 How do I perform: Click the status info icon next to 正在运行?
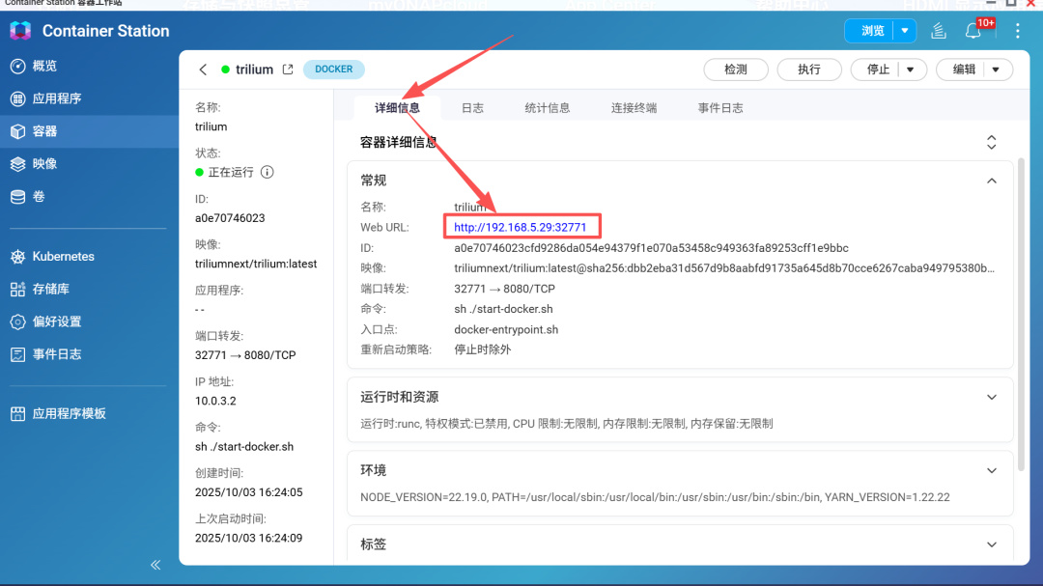(267, 172)
